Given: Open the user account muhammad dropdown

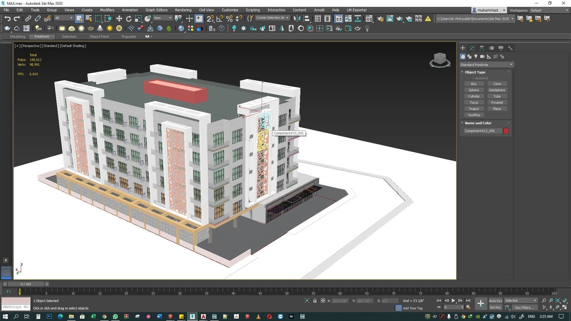Looking at the screenshot, I should [489, 10].
